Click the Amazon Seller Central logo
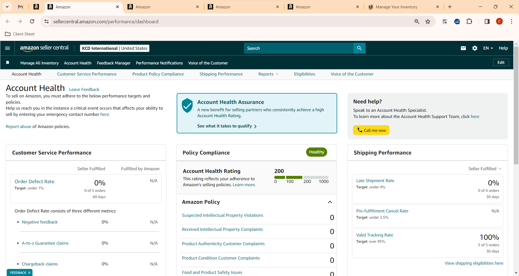 (x=44, y=48)
